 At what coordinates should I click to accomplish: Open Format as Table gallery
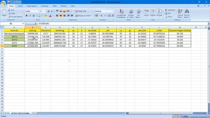click(x=131, y=13)
